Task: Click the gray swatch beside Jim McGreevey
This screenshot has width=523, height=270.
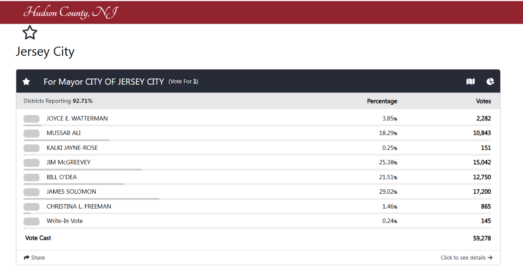Action: [31, 163]
